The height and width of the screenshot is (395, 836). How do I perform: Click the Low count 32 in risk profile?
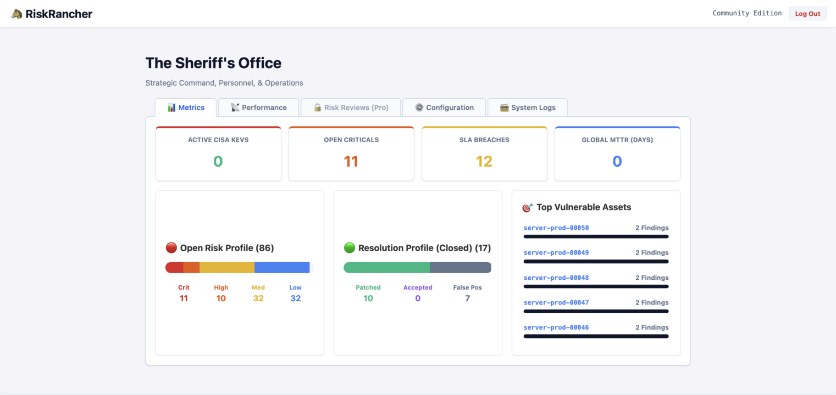[296, 298]
